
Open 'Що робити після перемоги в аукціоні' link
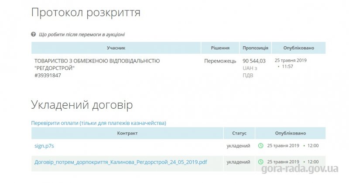(82, 35)
